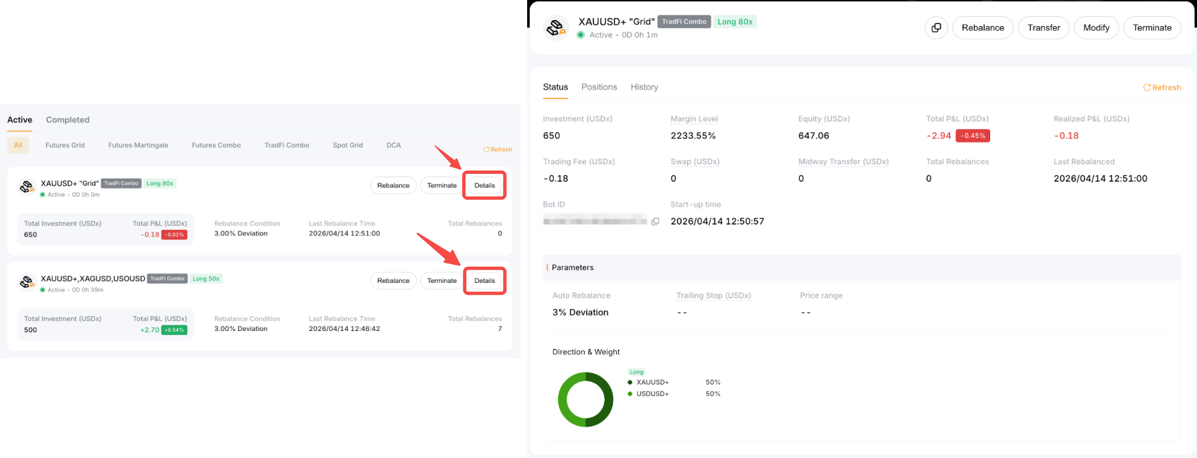Click the Refresh icon above the bot list
Viewport: 1197px width, 458px height.
486,149
